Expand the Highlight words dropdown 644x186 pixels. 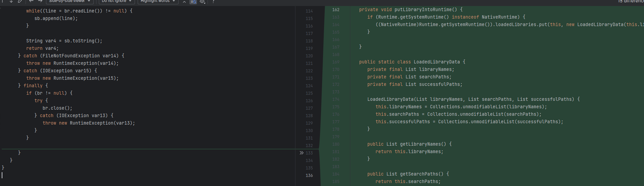(x=158, y=2)
